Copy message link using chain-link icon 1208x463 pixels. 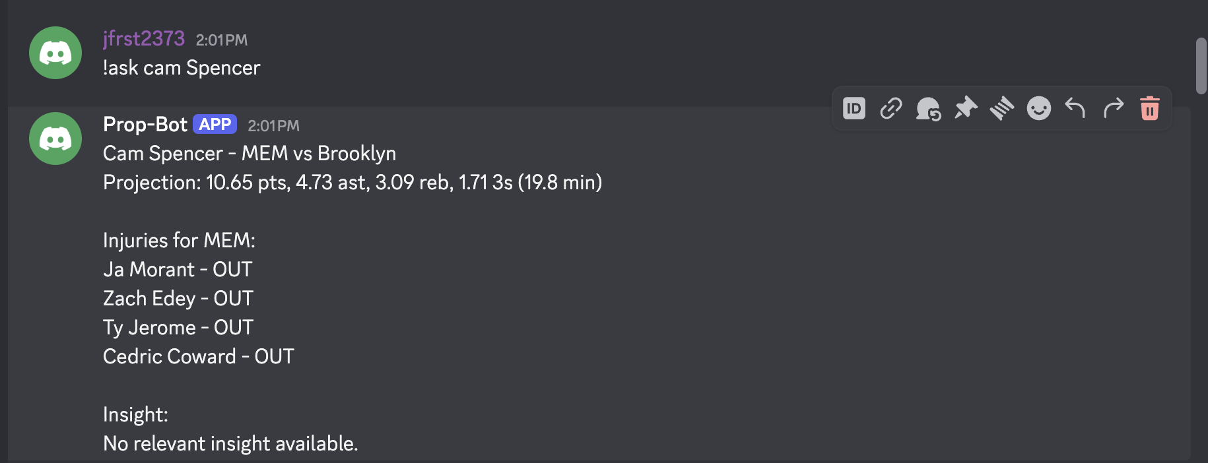pyautogui.click(x=891, y=108)
